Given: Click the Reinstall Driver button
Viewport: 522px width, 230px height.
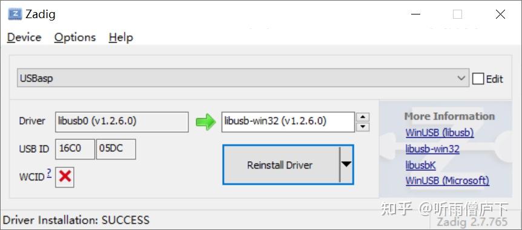Looking at the screenshot, I should point(282,165).
